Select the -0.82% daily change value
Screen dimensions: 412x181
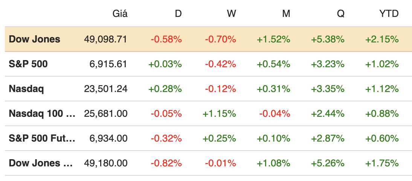click(166, 163)
